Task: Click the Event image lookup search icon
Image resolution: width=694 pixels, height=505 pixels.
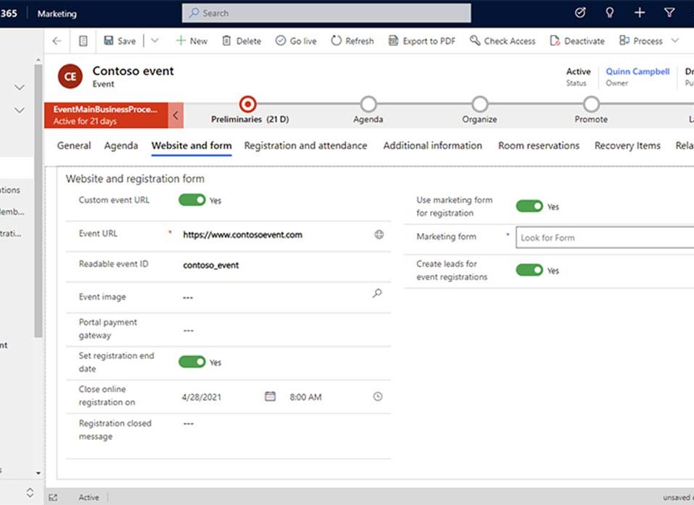Action: click(x=377, y=293)
